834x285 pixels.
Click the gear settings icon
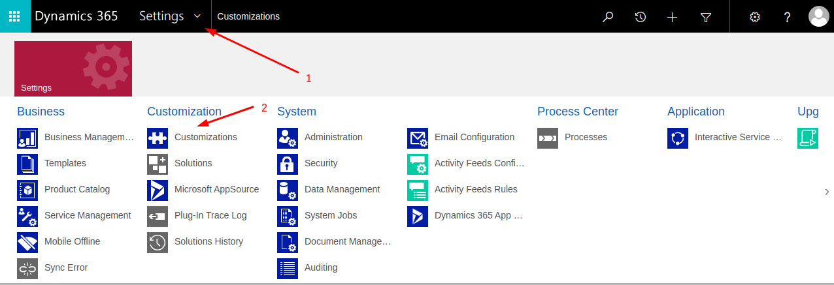755,17
